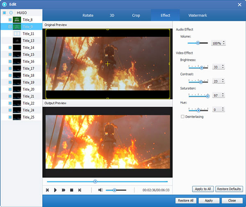The image size is (246, 207).
Task: Mute audio with the speaker icon
Action: [x=100, y=190]
